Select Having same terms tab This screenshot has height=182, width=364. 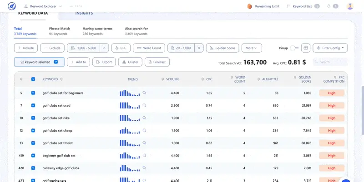97,31
